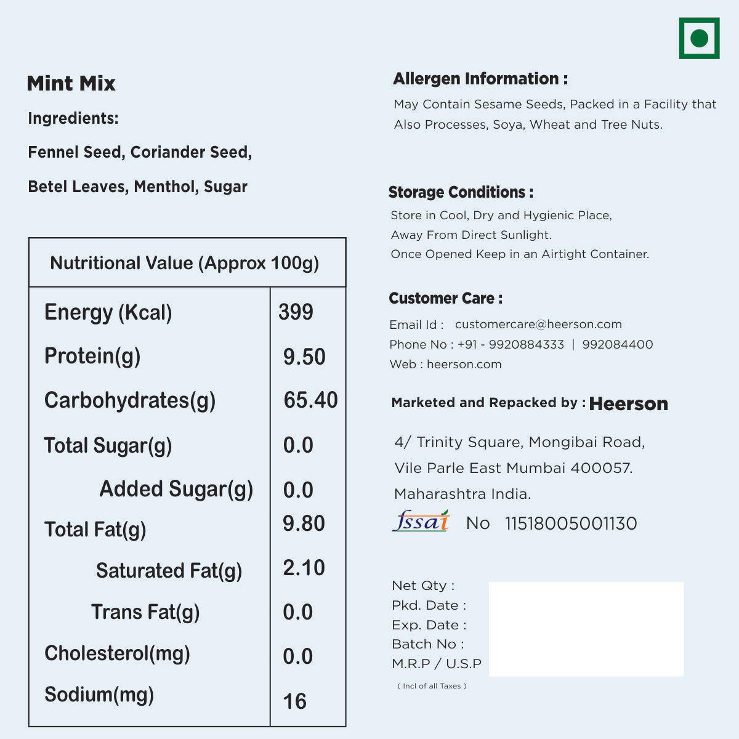
Task: Click the Storage Conditions heading
Action: coord(461,192)
